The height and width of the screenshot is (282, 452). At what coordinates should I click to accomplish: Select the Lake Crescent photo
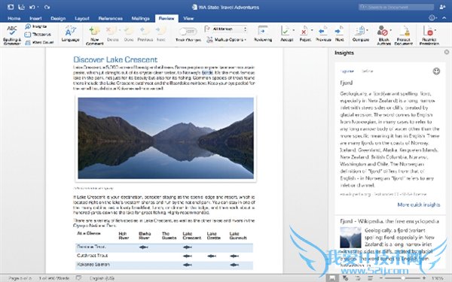click(x=166, y=138)
